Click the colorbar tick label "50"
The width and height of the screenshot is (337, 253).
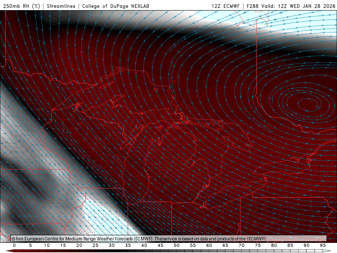(177, 245)
